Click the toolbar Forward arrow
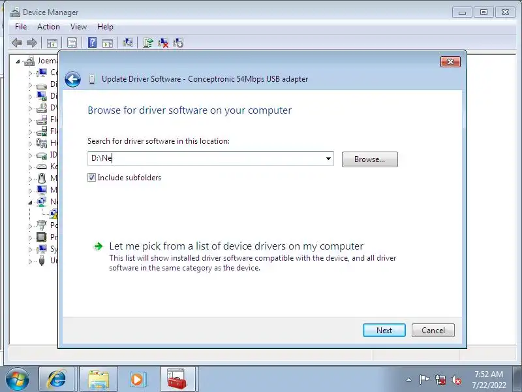522x392 pixels. pos(32,43)
